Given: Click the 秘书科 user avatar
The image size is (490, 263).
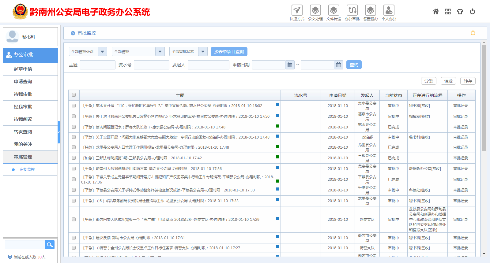Looking at the screenshot, I should 13,36.
